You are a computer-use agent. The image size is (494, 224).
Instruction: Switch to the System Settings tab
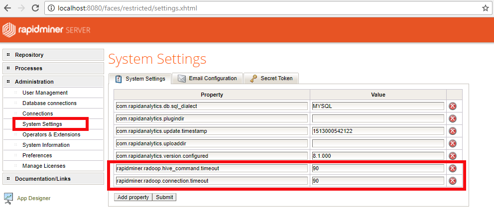point(139,79)
